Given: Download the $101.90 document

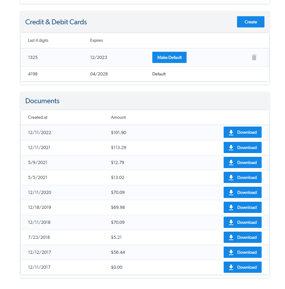Looking at the screenshot, I should 242,132.
